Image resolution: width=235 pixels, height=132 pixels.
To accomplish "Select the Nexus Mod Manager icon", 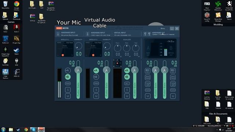I will tap(218, 17).
